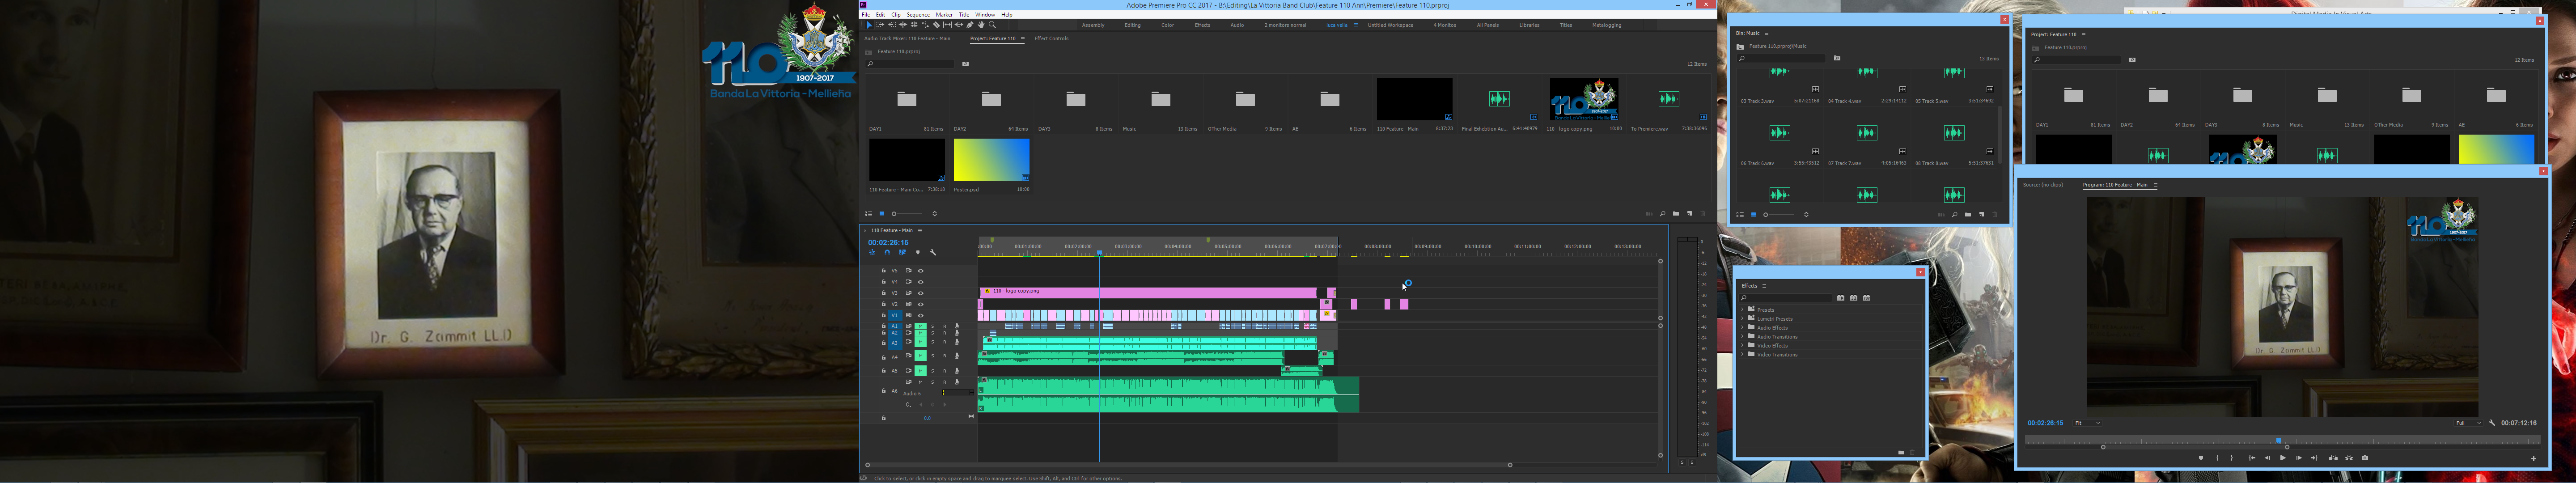Switch to the Effect Controls tab
This screenshot has width=2576, height=483.
1051,39
